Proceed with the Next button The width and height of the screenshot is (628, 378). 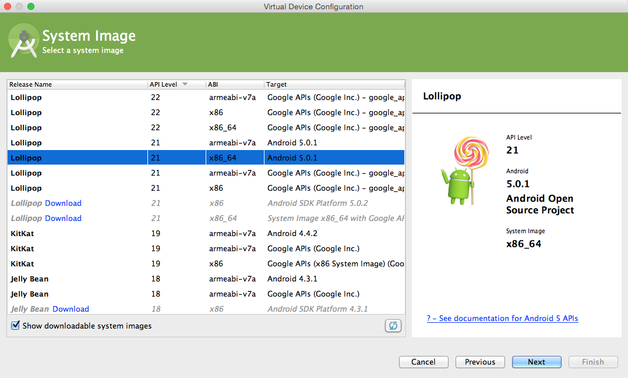[537, 362]
